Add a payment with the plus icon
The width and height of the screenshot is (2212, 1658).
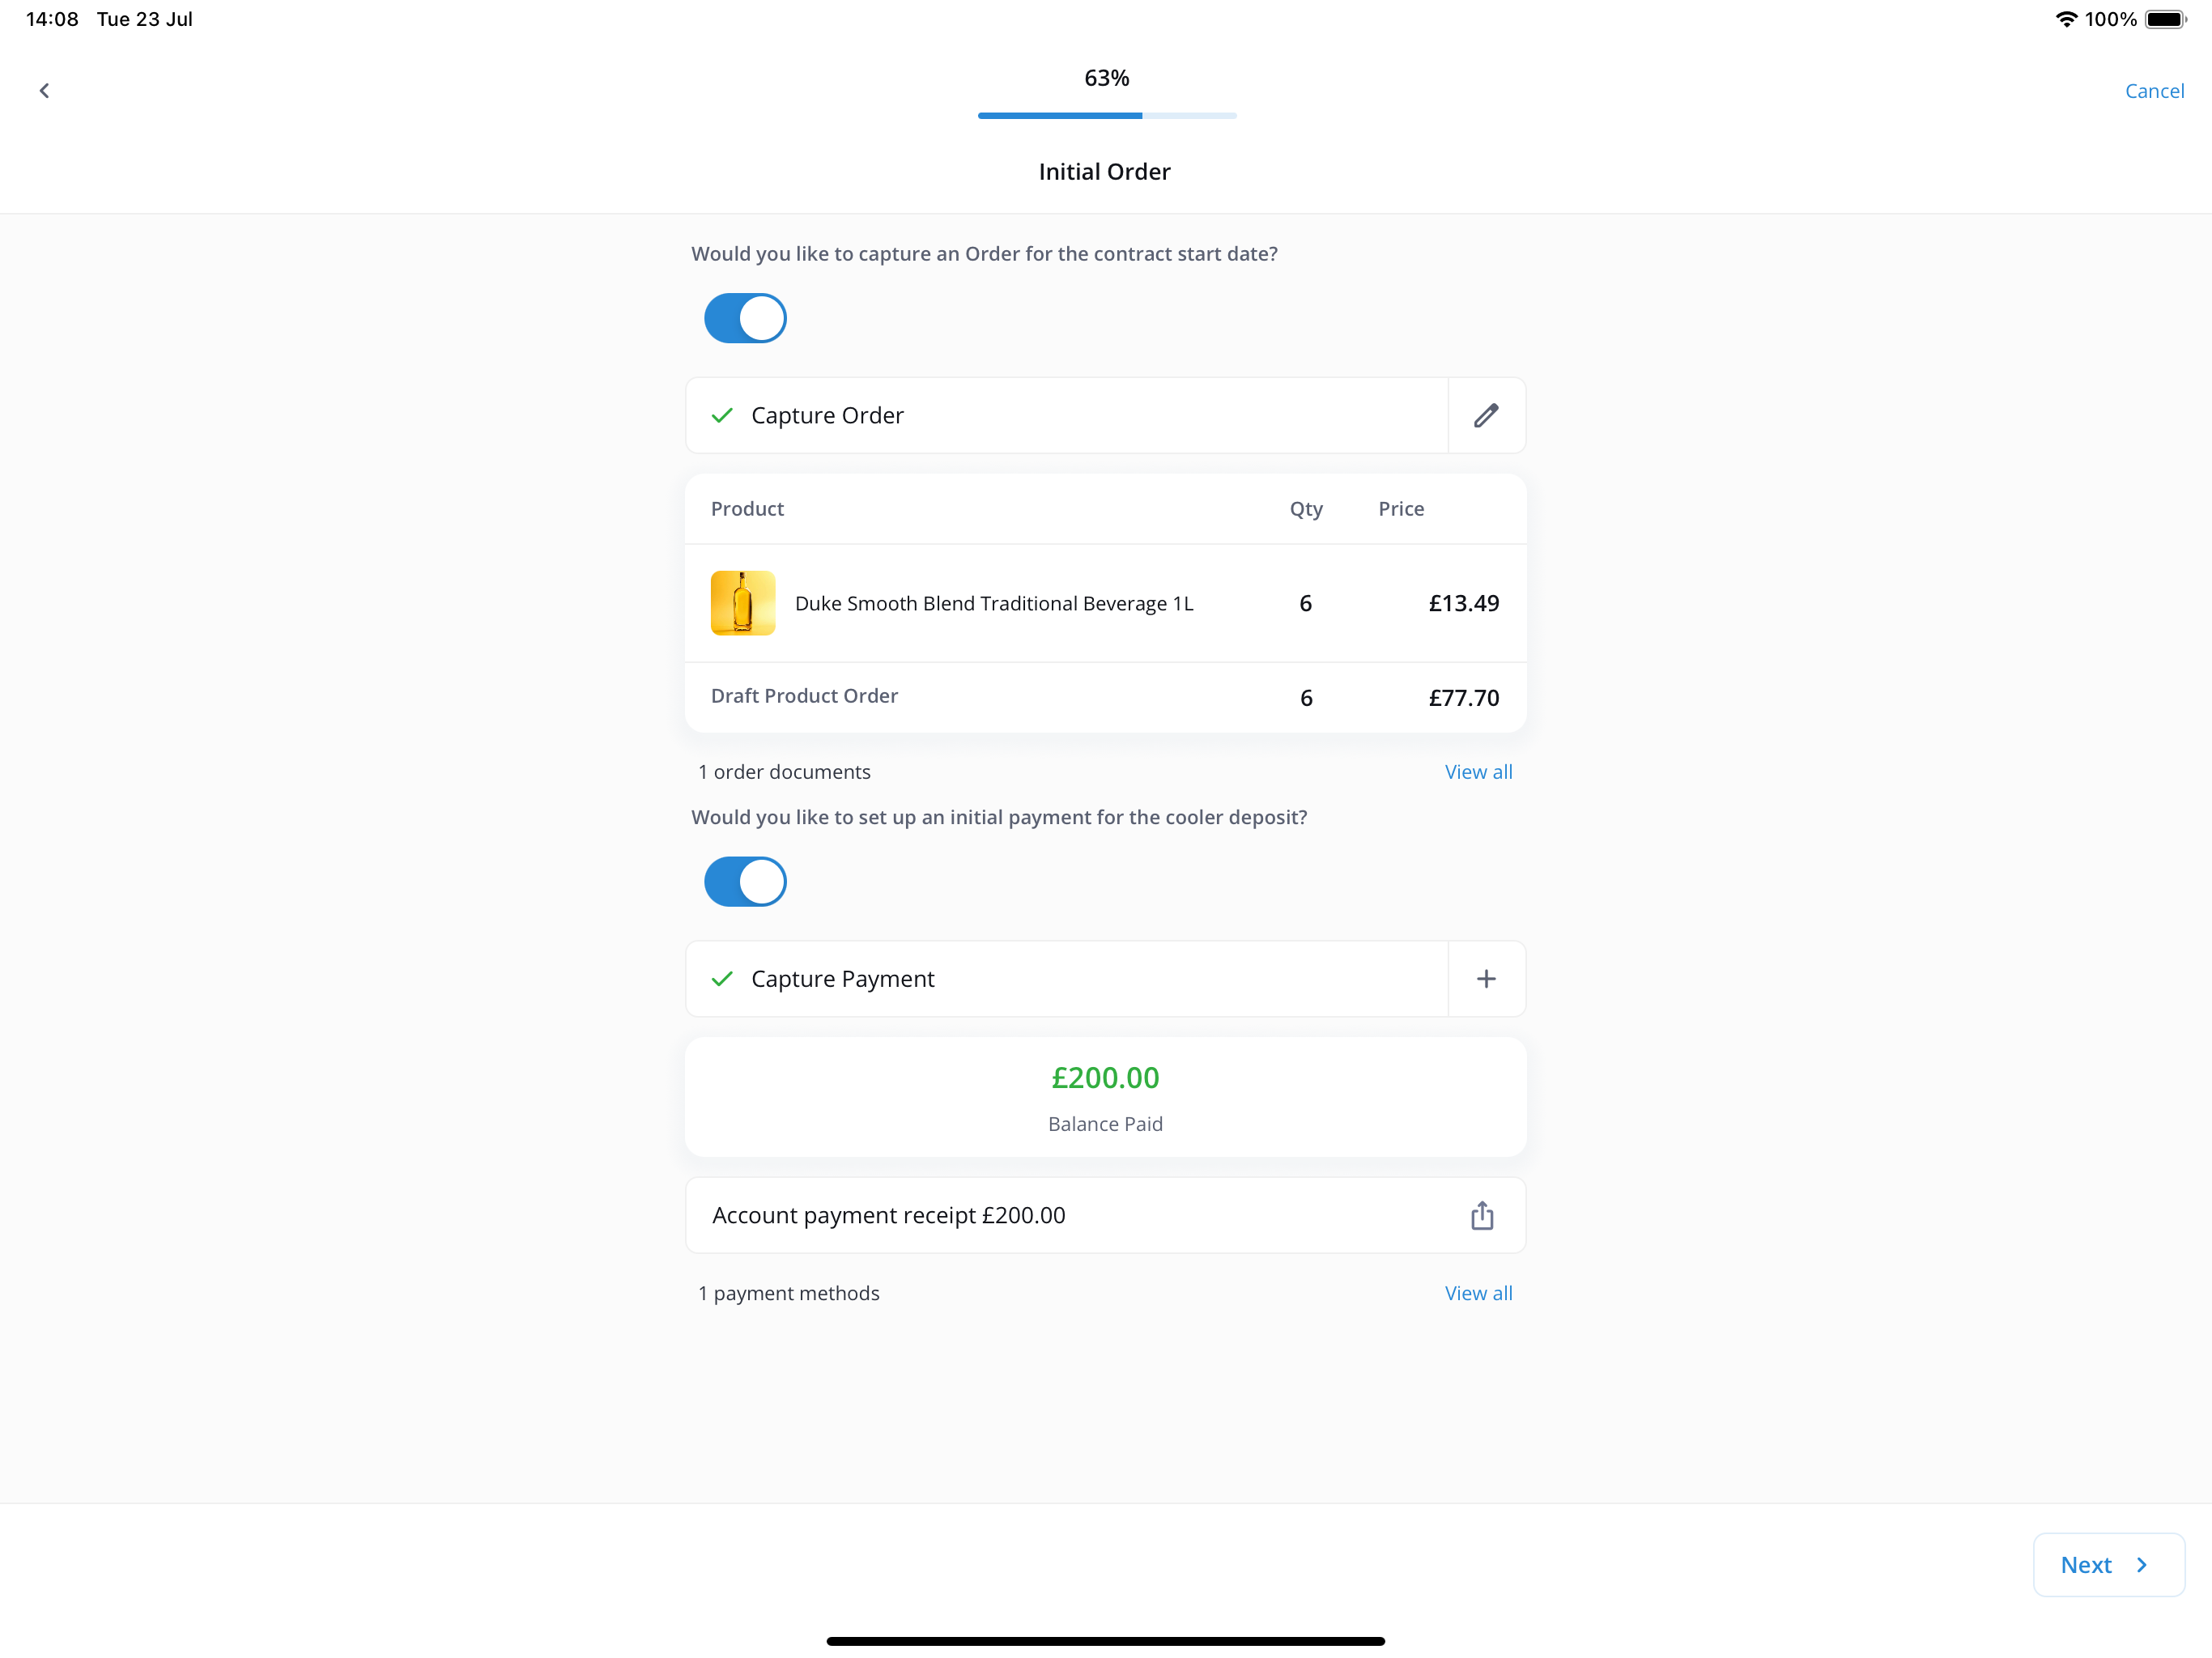pos(1486,978)
